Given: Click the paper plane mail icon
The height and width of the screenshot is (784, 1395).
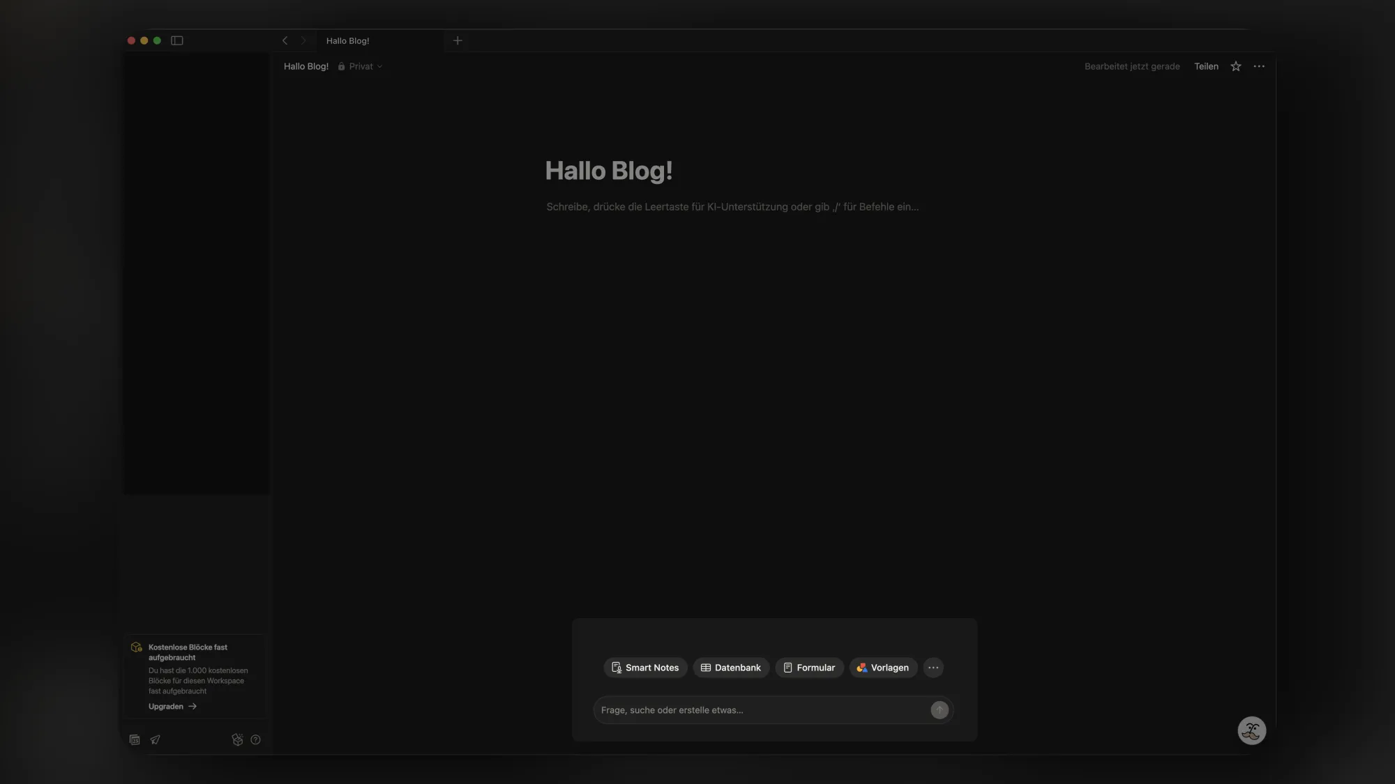Looking at the screenshot, I should click(x=156, y=740).
